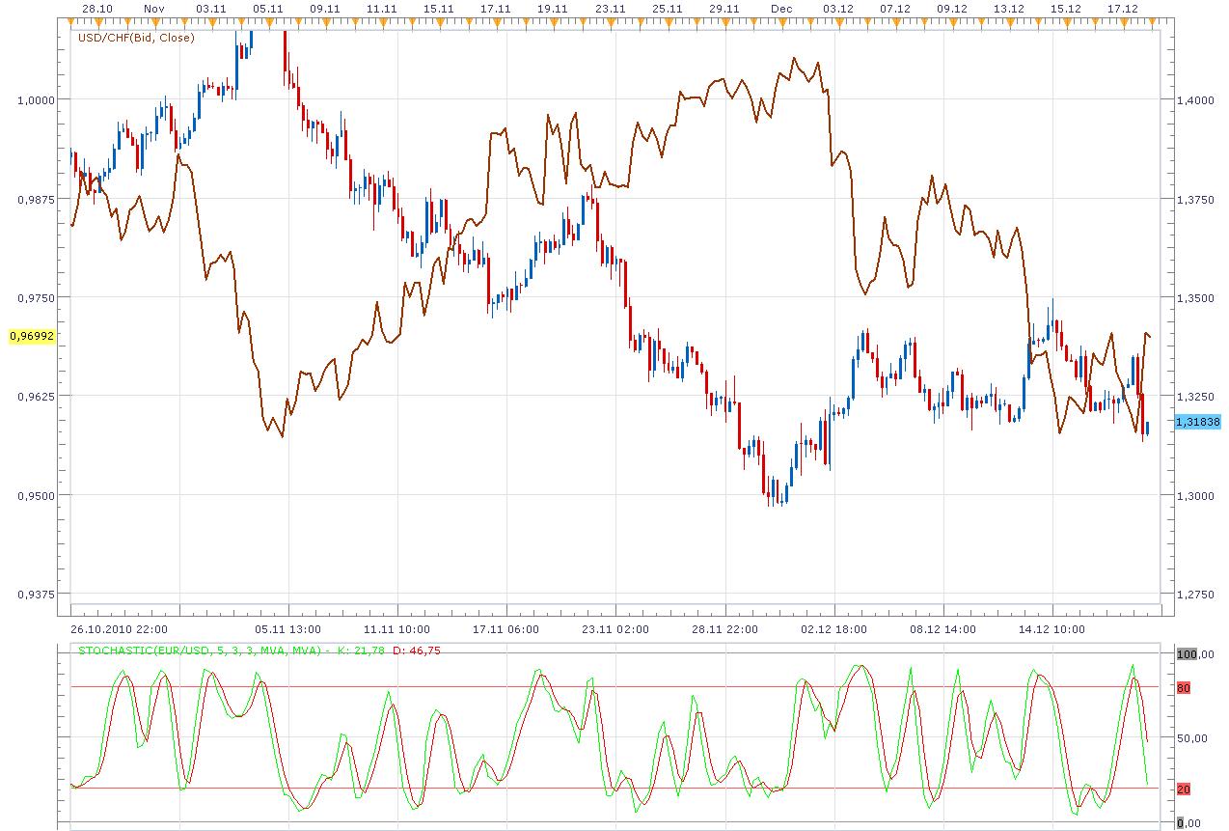The width and height of the screenshot is (1229, 831).
Task: Click the 14.12 10:00 time axis label
Action: pos(1052,629)
